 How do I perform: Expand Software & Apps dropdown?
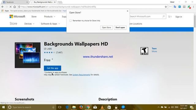pyautogui.click(x=50, y=24)
